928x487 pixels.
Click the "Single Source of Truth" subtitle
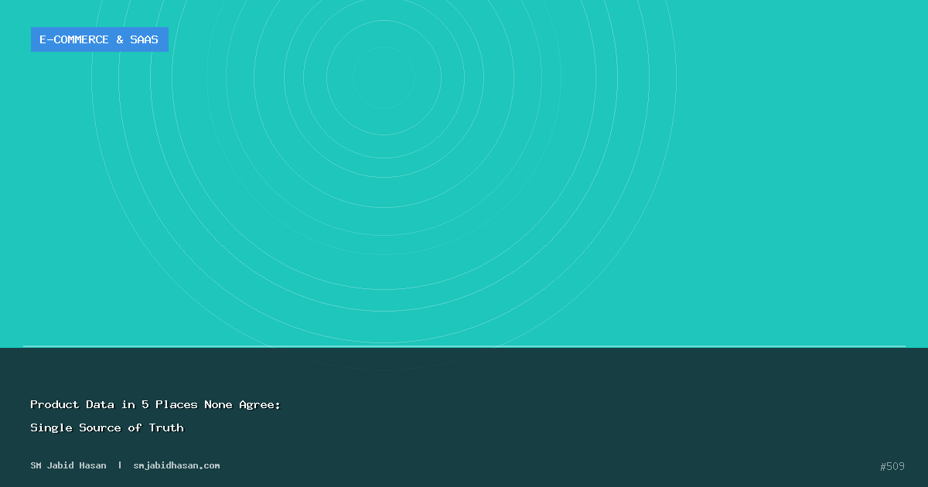point(107,427)
